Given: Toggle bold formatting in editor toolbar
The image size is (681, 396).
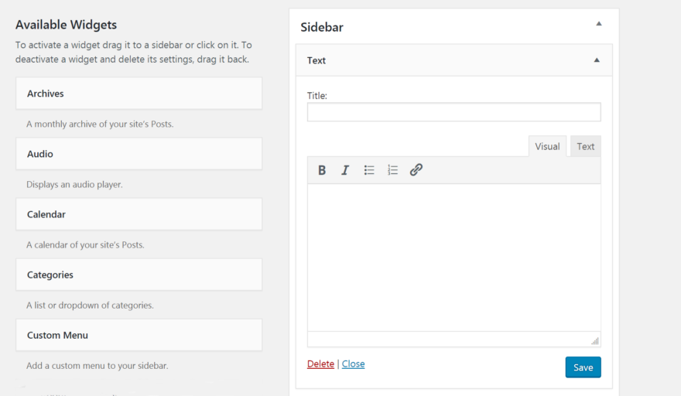Looking at the screenshot, I should point(322,170).
